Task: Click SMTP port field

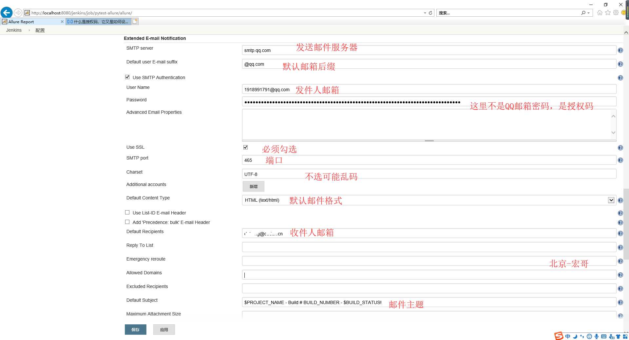Action: (429, 160)
